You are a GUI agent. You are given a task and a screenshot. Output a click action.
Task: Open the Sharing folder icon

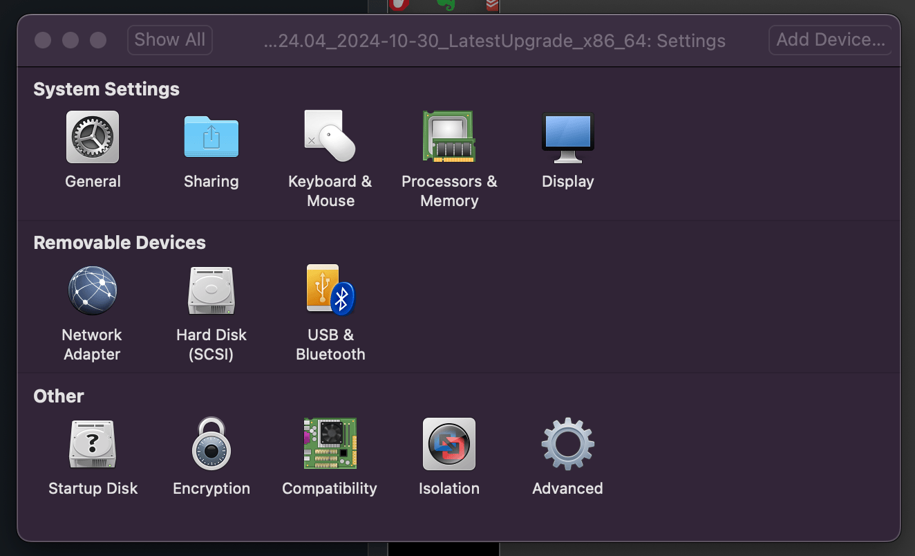click(211, 138)
